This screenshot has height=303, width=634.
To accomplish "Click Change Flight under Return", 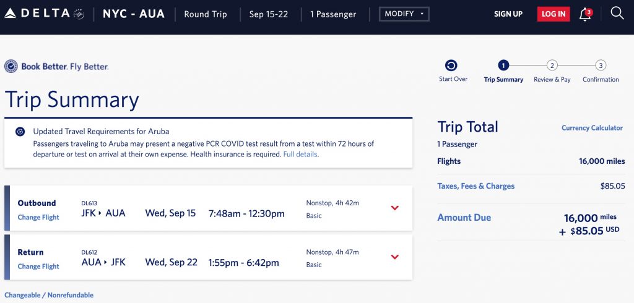I will click(x=38, y=267).
